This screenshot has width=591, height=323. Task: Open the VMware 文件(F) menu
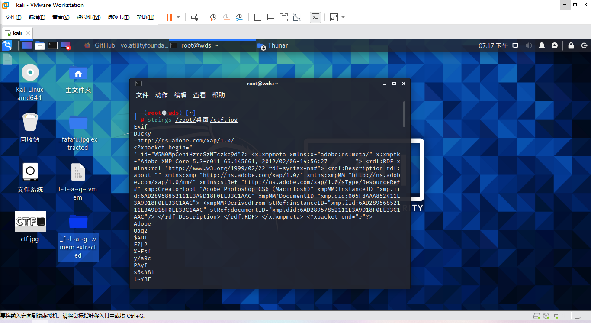click(x=13, y=17)
